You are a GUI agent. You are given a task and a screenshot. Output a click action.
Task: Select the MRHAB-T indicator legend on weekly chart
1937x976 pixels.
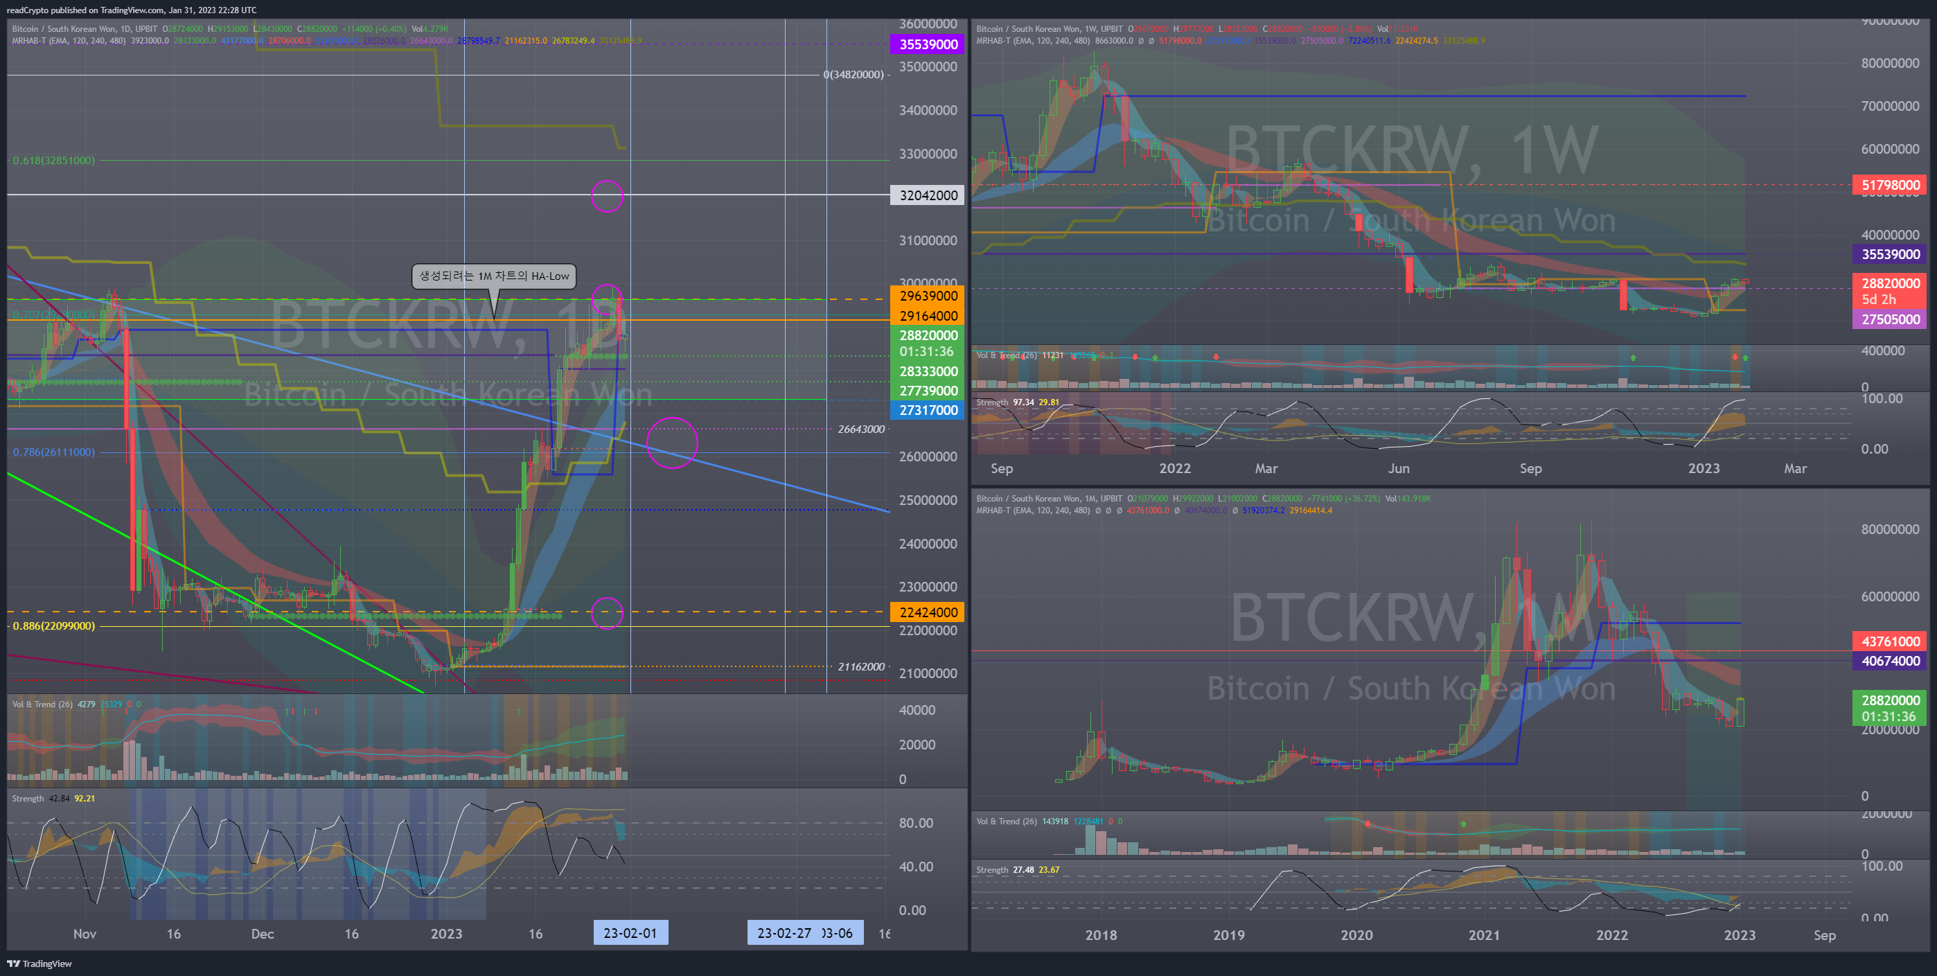(1033, 41)
